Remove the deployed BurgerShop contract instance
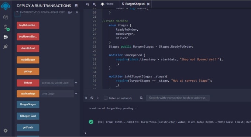 point(77,12)
